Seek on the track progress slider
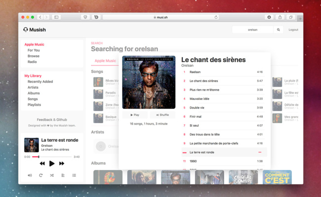This screenshot has width=321, height=197. 52,157
